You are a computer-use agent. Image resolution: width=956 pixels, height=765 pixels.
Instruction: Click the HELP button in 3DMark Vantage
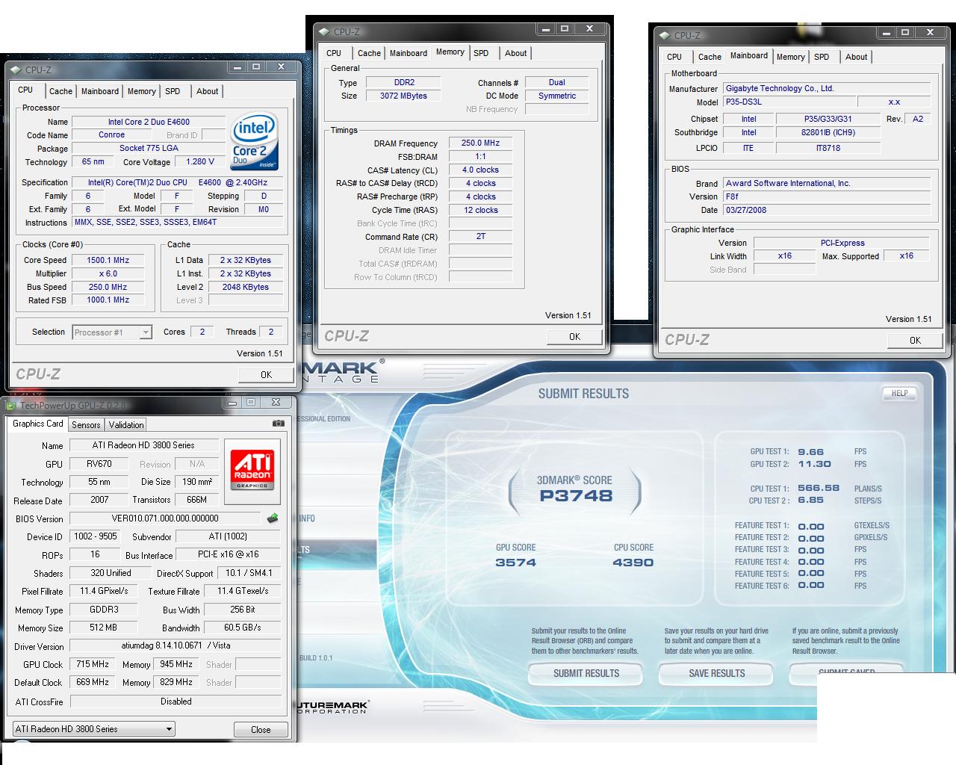899,393
